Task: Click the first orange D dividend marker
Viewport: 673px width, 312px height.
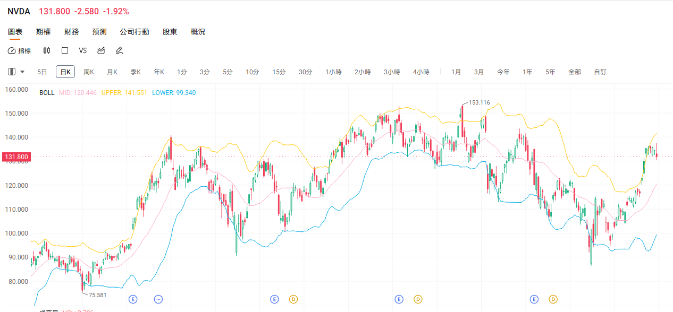Action: (293, 299)
